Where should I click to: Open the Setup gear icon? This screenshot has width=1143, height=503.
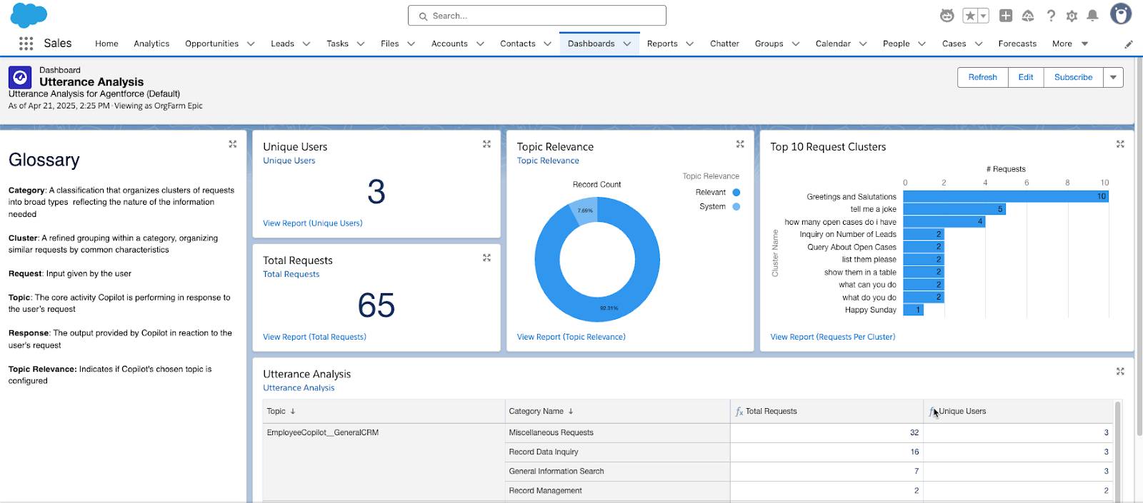click(1072, 16)
